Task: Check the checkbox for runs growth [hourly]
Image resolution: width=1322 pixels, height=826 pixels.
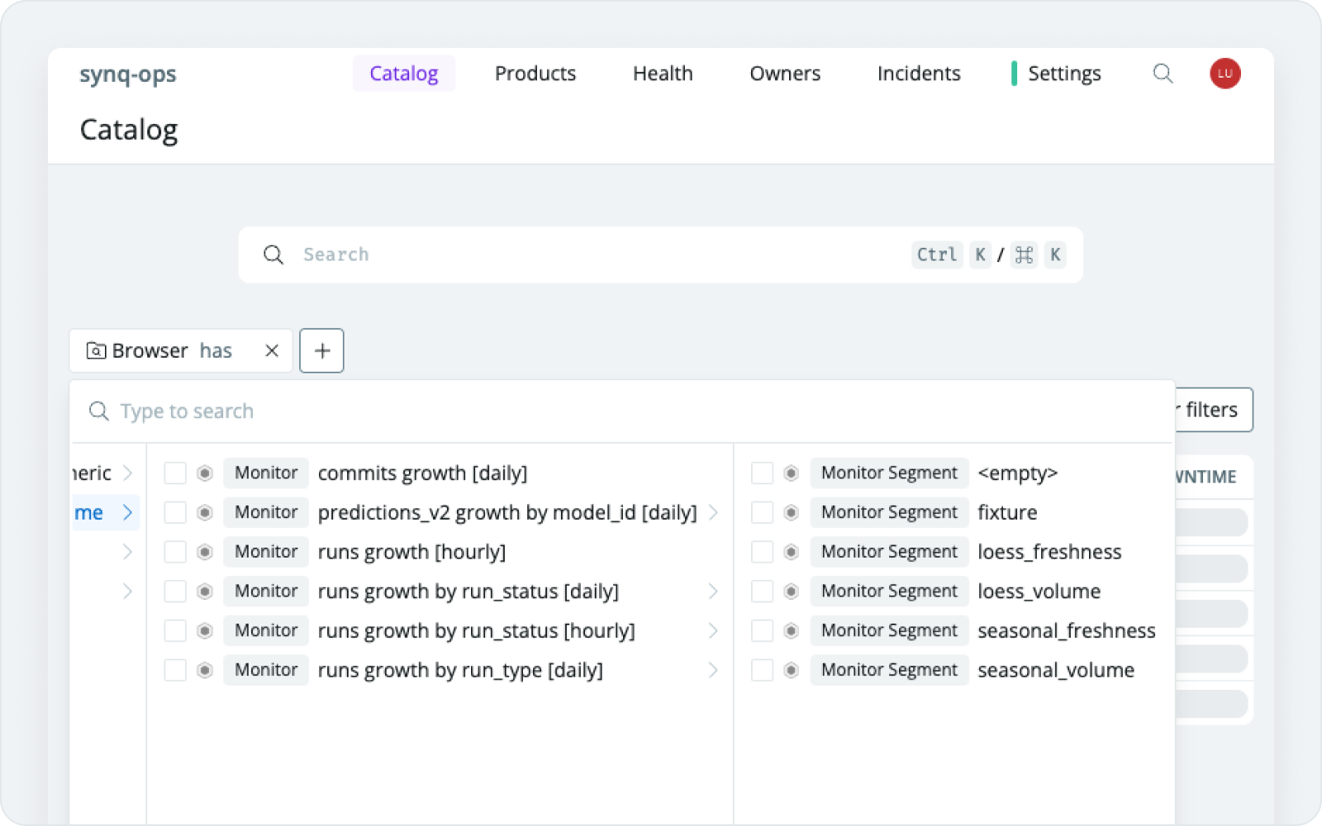Action: (175, 552)
